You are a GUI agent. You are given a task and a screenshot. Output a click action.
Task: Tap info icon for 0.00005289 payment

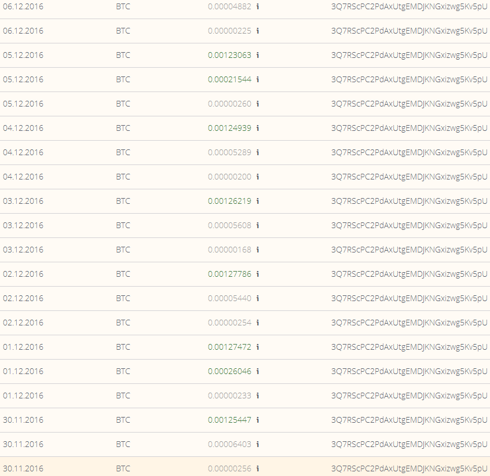pyautogui.click(x=258, y=152)
